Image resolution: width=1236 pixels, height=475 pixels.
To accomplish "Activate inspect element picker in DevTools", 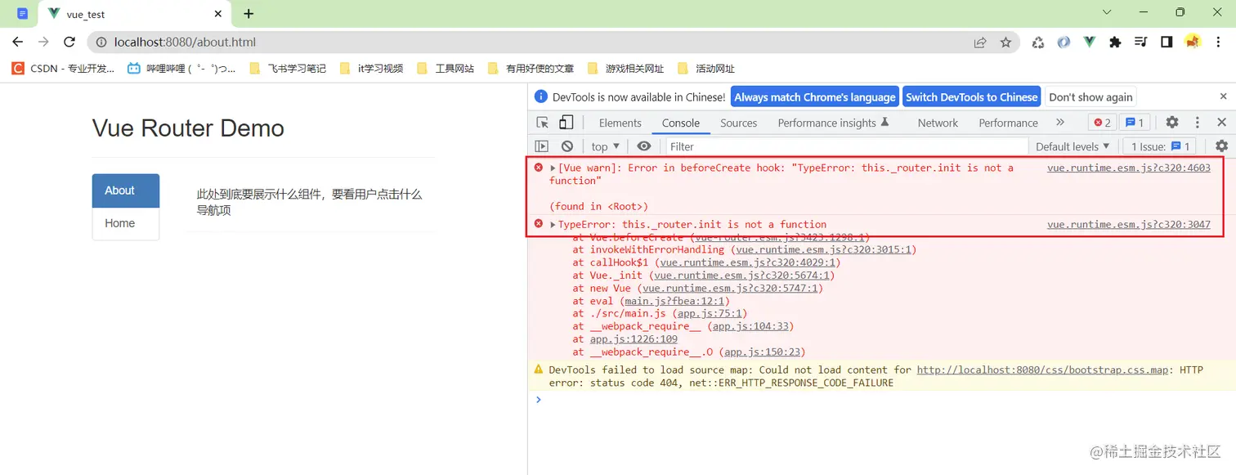I will 543,123.
